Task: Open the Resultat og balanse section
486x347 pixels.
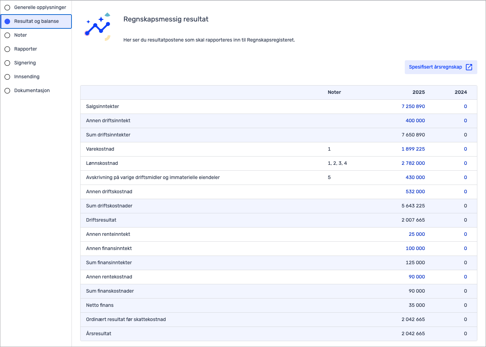Action: click(x=36, y=21)
